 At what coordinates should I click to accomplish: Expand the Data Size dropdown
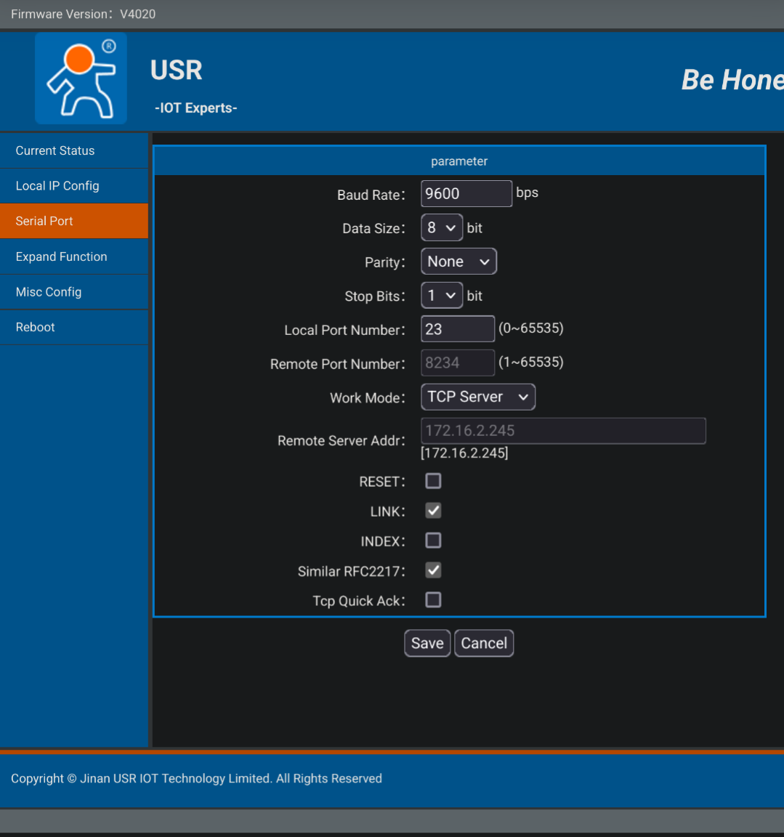coord(442,228)
